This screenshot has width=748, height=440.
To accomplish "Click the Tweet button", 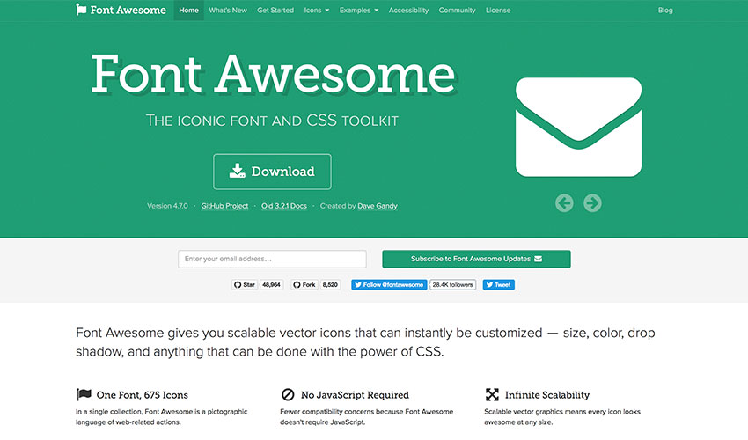I will [498, 285].
